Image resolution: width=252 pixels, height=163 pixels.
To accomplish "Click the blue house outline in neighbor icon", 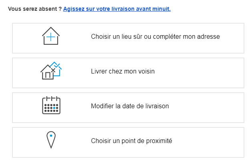I will (x=57, y=68).
